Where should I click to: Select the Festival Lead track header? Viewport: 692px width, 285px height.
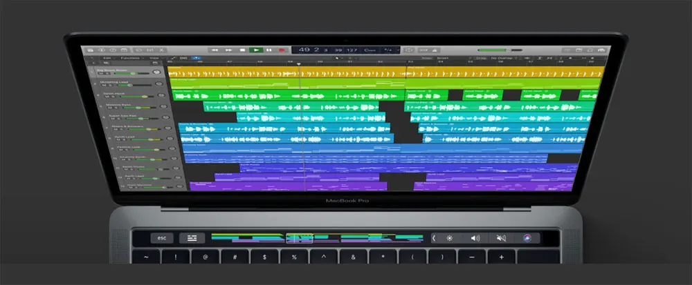click(144, 148)
